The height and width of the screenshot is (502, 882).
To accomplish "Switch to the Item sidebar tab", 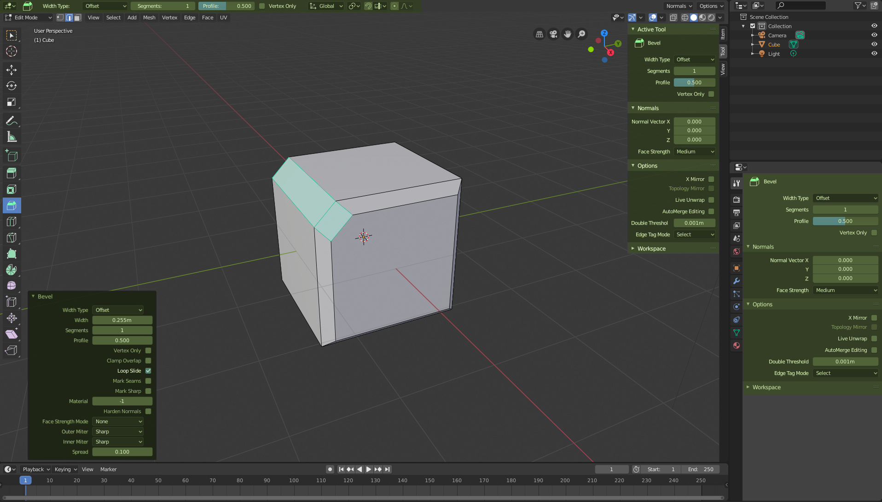I will [x=723, y=34].
